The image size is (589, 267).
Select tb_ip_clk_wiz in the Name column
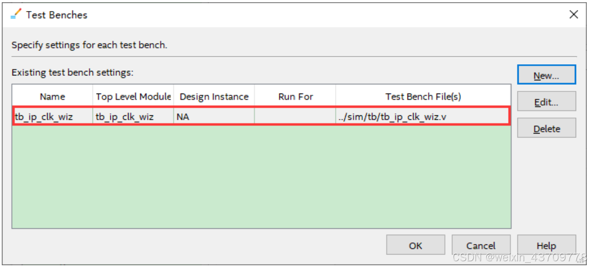tap(52, 117)
